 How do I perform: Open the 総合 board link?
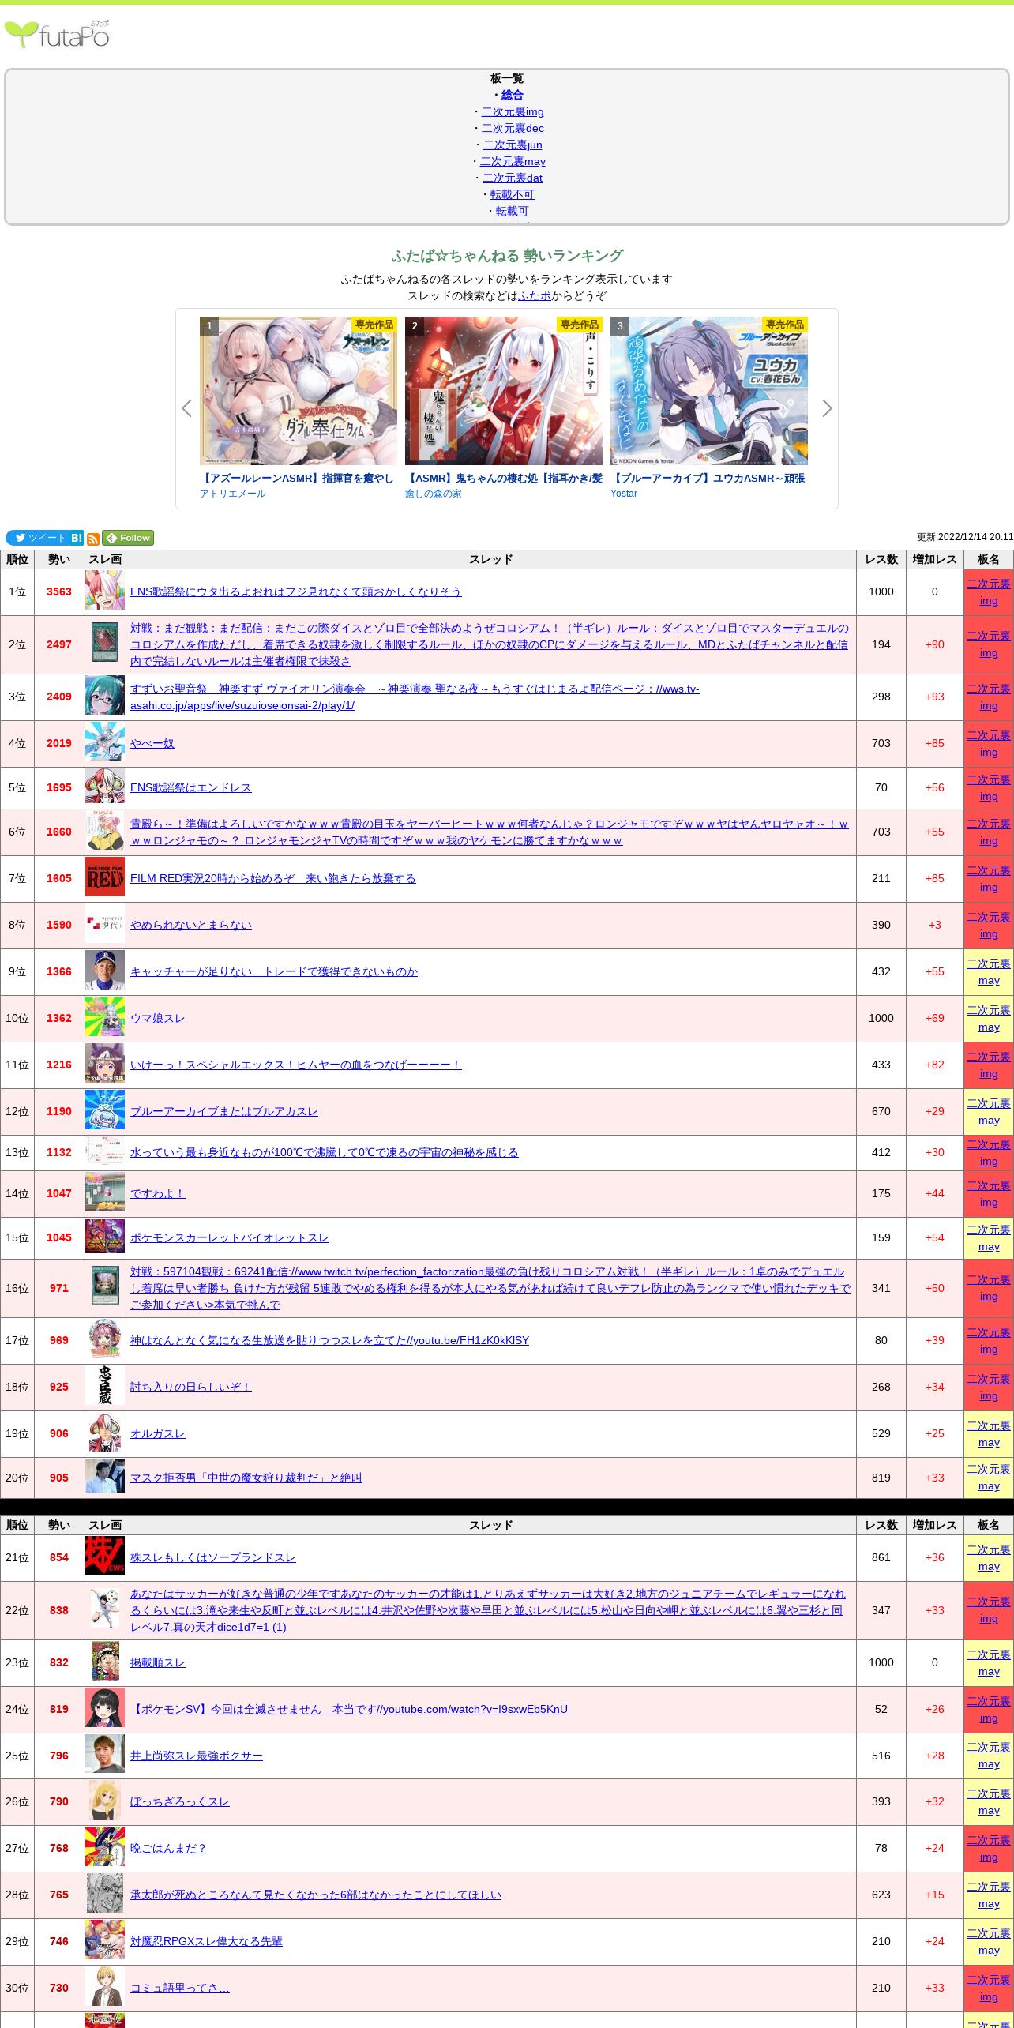512,95
